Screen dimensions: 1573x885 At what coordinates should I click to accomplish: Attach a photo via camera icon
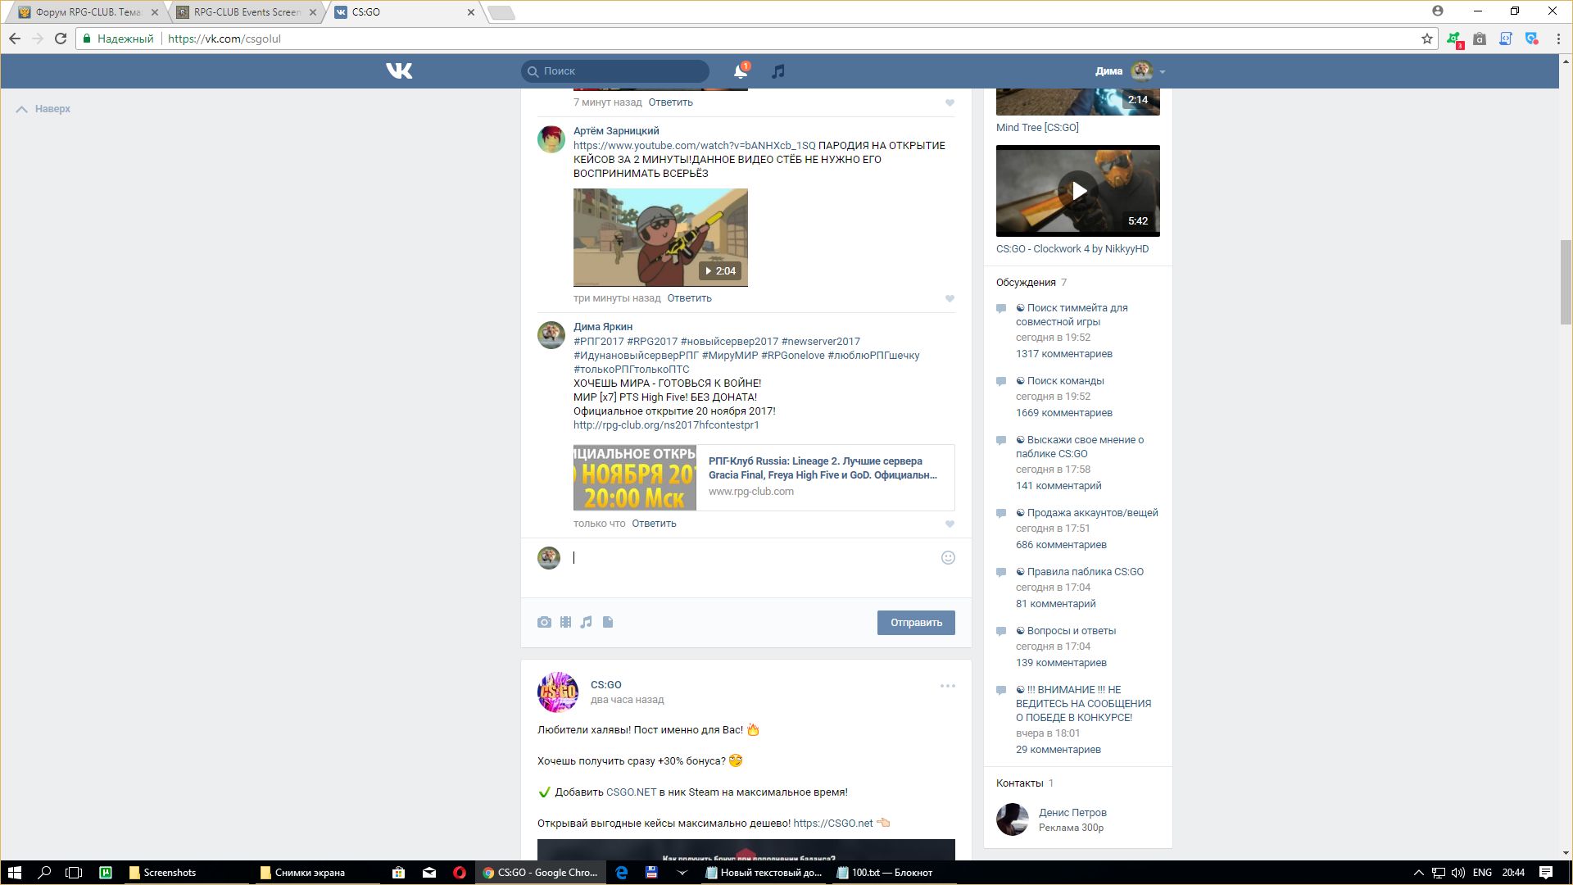click(544, 623)
